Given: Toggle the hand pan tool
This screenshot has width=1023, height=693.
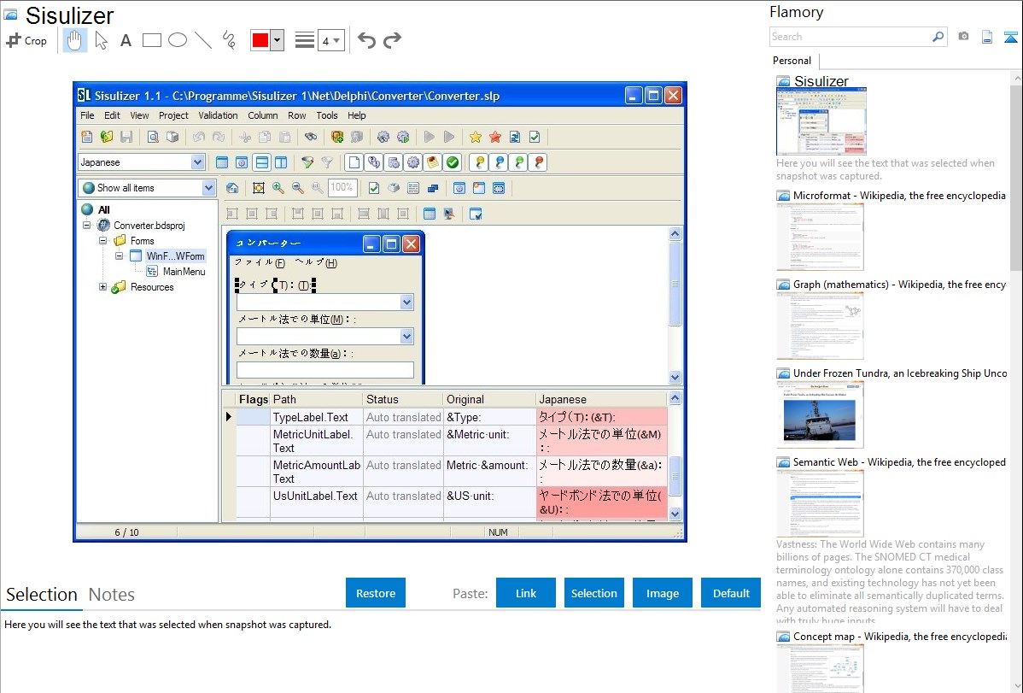Looking at the screenshot, I should tap(74, 40).
